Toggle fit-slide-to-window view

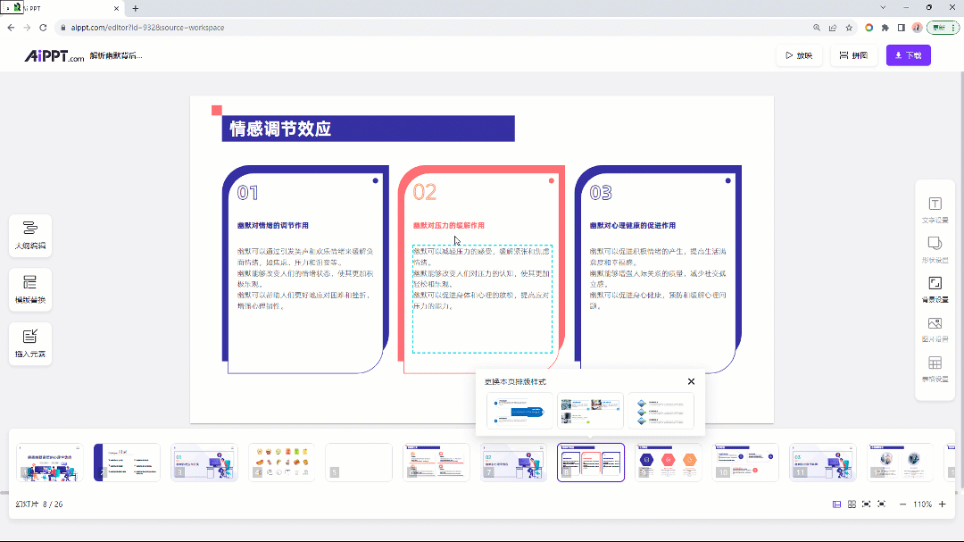coord(866,504)
